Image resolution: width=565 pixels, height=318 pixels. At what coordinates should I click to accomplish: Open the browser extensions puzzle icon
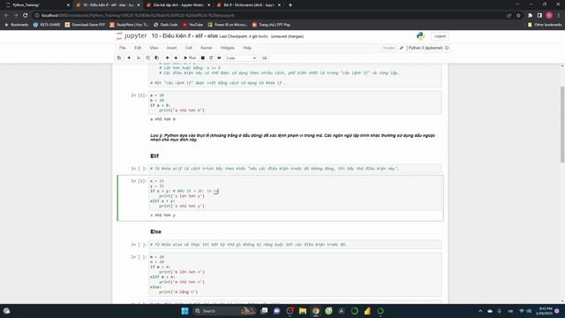pyautogui.click(x=530, y=15)
